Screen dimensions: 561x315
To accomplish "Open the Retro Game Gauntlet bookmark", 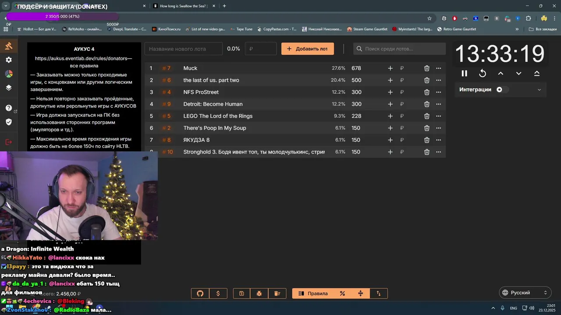I will [456, 29].
